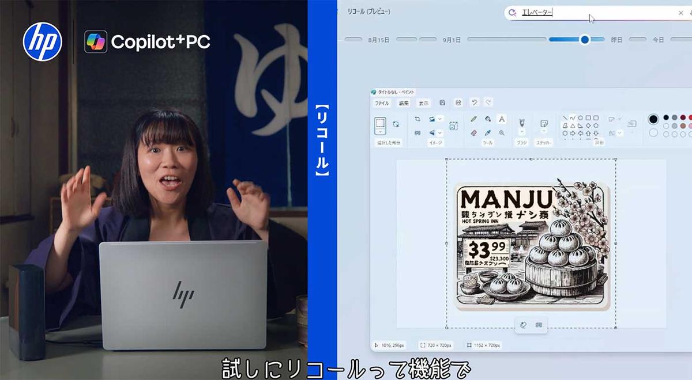Click the Flip image icon
692x380 pixels.
(431, 133)
